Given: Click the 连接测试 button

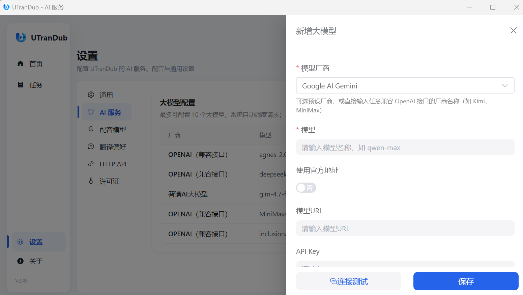Looking at the screenshot, I should (349, 281).
